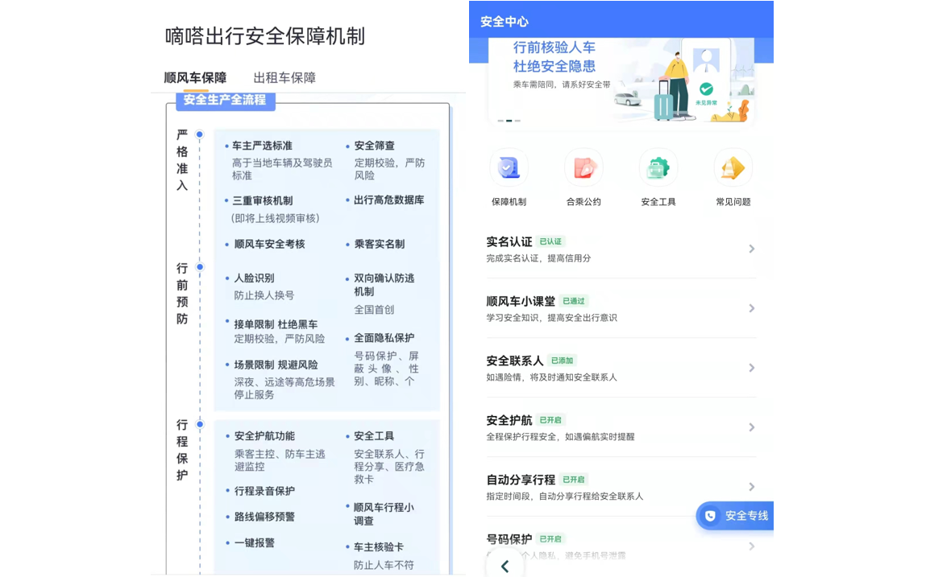Screen dimensions: 926x577
Task: Open the 保障机制 shield icon
Action: [x=509, y=168]
